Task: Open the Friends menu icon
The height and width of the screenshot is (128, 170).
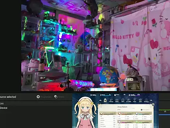Action: click(x=111, y=100)
